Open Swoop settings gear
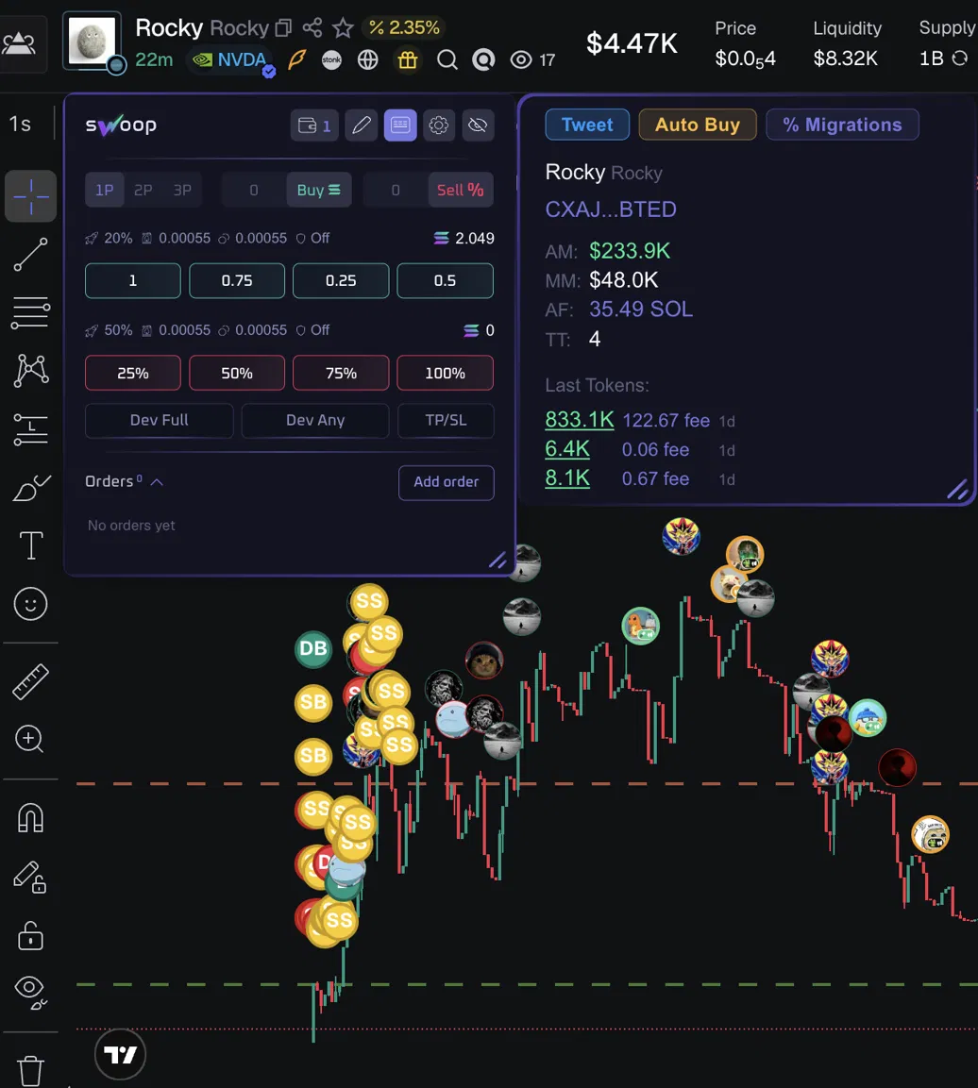 pyautogui.click(x=439, y=125)
